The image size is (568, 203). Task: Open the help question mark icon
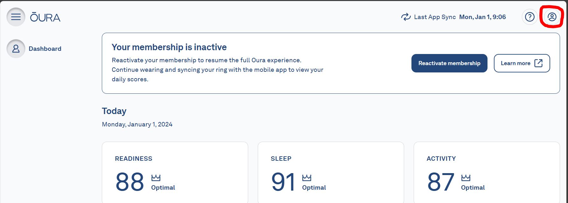point(530,17)
